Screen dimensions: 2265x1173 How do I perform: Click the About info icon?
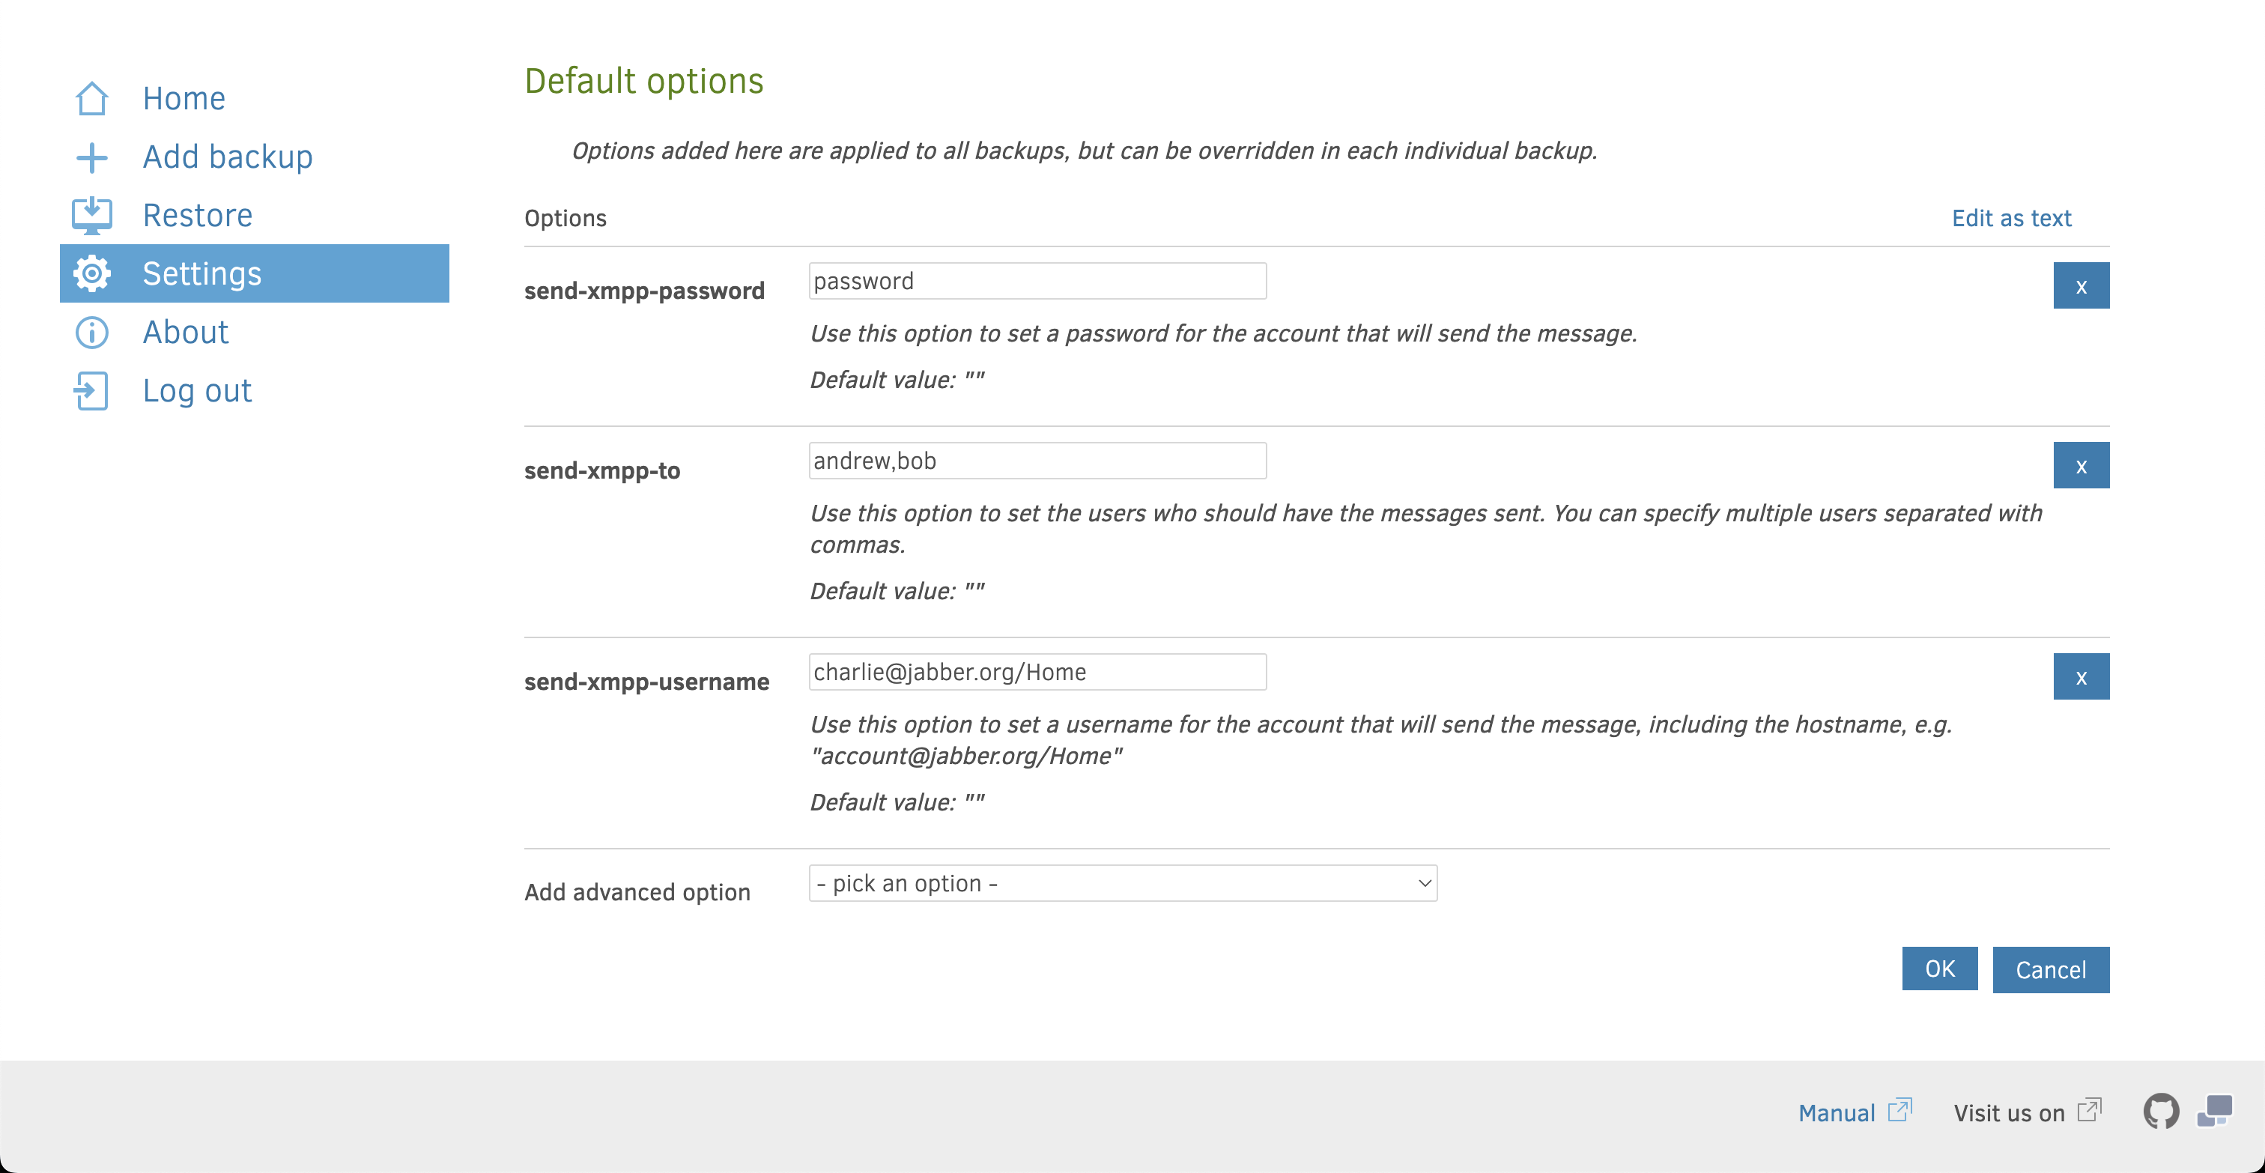click(x=91, y=333)
